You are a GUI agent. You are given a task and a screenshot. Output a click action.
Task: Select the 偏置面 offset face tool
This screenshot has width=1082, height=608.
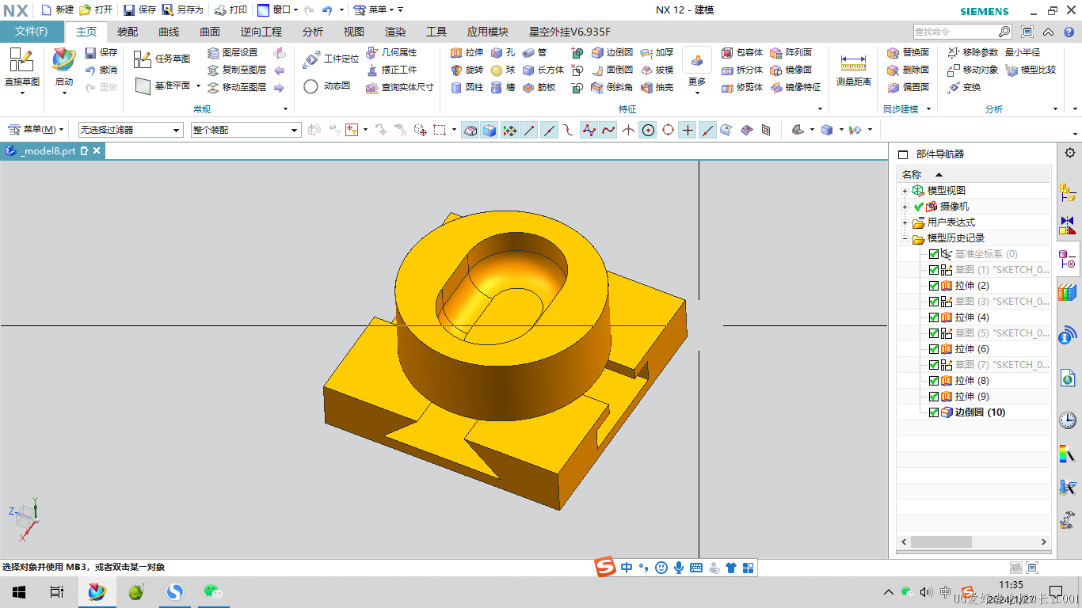(908, 87)
